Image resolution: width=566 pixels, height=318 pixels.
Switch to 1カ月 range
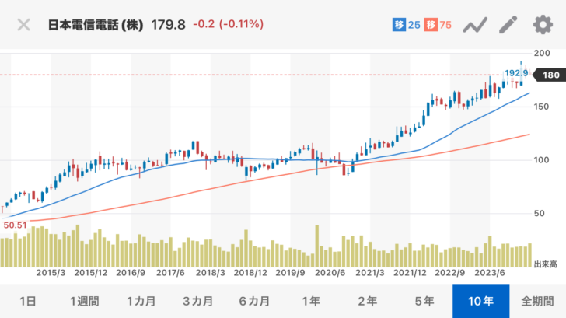141,301
